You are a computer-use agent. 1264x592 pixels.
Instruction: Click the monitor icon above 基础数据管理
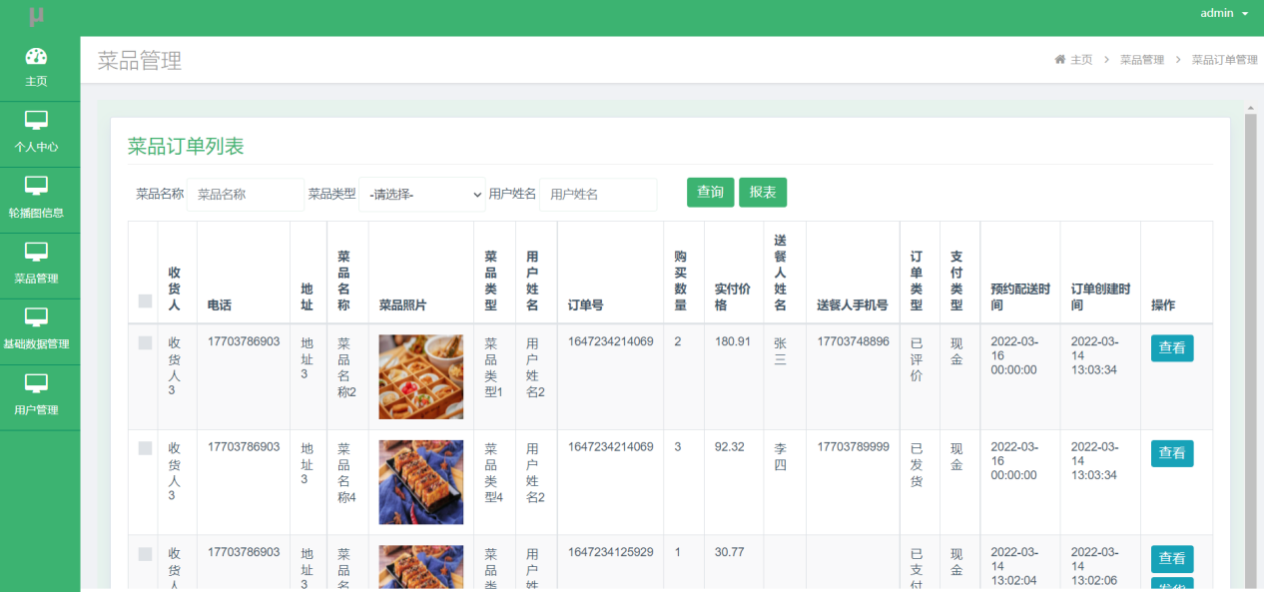pyautogui.click(x=36, y=317)
